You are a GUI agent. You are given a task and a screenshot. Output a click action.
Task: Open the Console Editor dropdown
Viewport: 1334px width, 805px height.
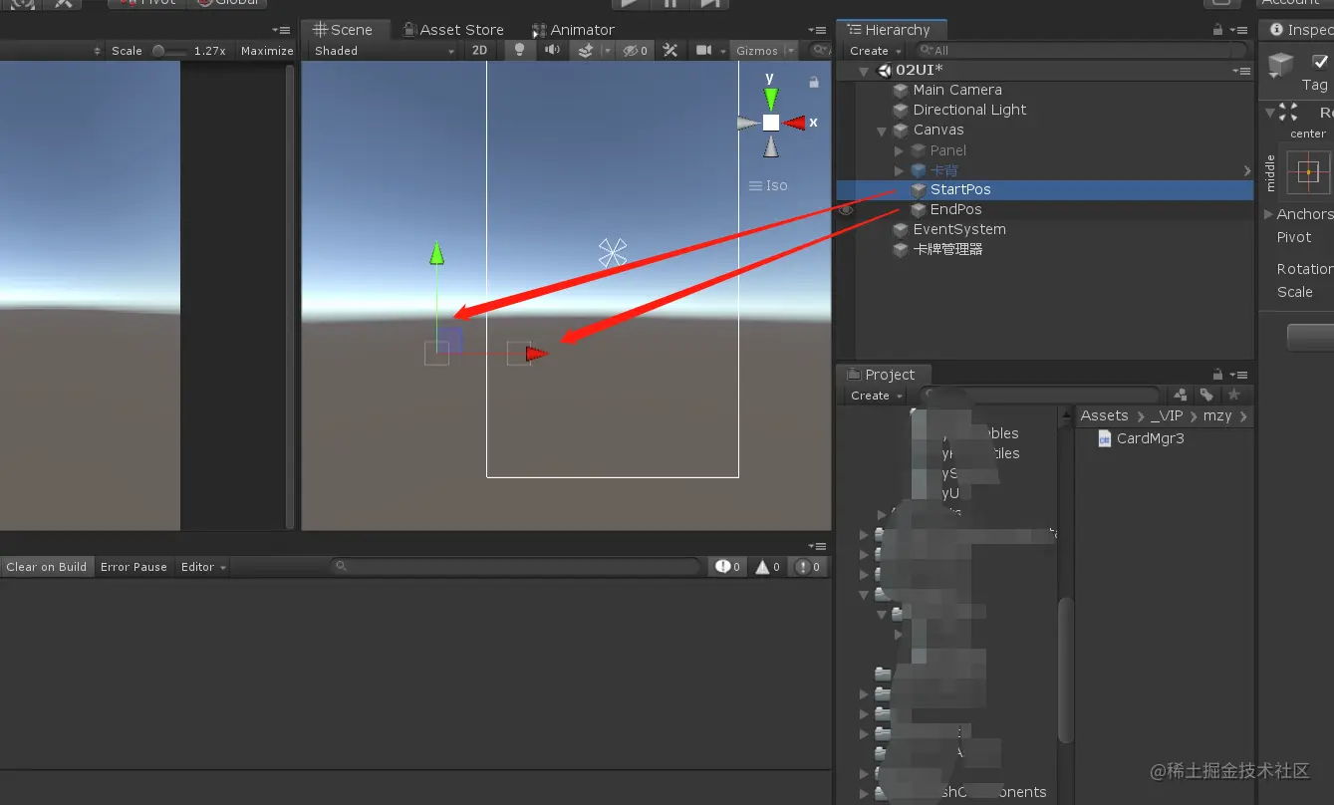tap(203, 567)
